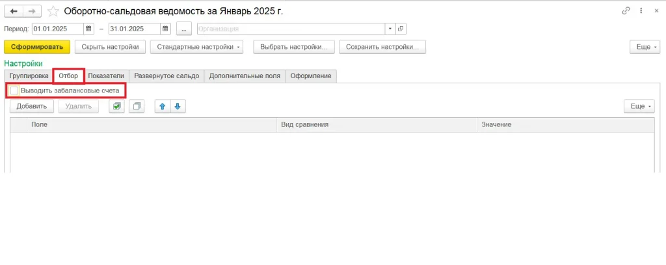Click the start date field 01.01.2025
Image resolution: width=666 pixels, height=265 pixels.
tap(58, 29)
